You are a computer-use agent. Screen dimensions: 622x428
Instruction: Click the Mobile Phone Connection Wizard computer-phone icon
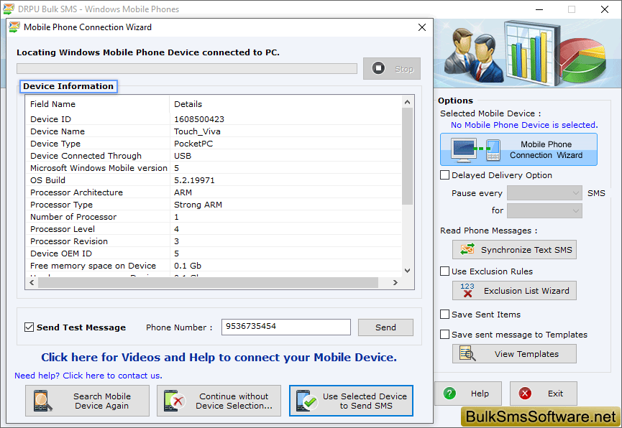475,150
